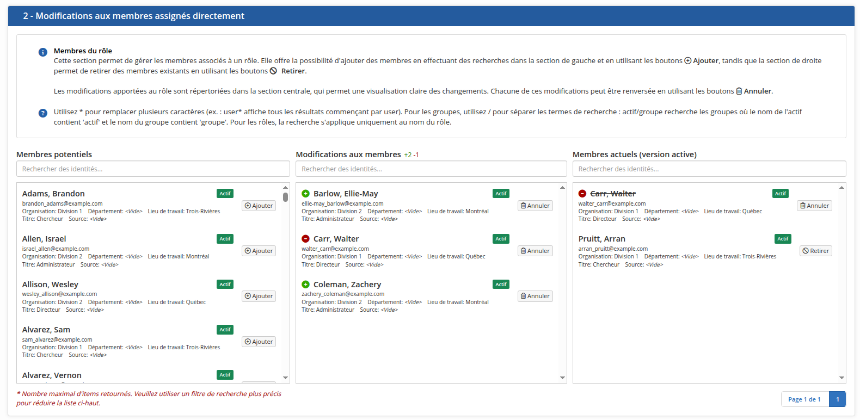The width and height of the screenshot is (860, 420).
Task: Click the +2 additions counter
Action: [x=408, y=155]
